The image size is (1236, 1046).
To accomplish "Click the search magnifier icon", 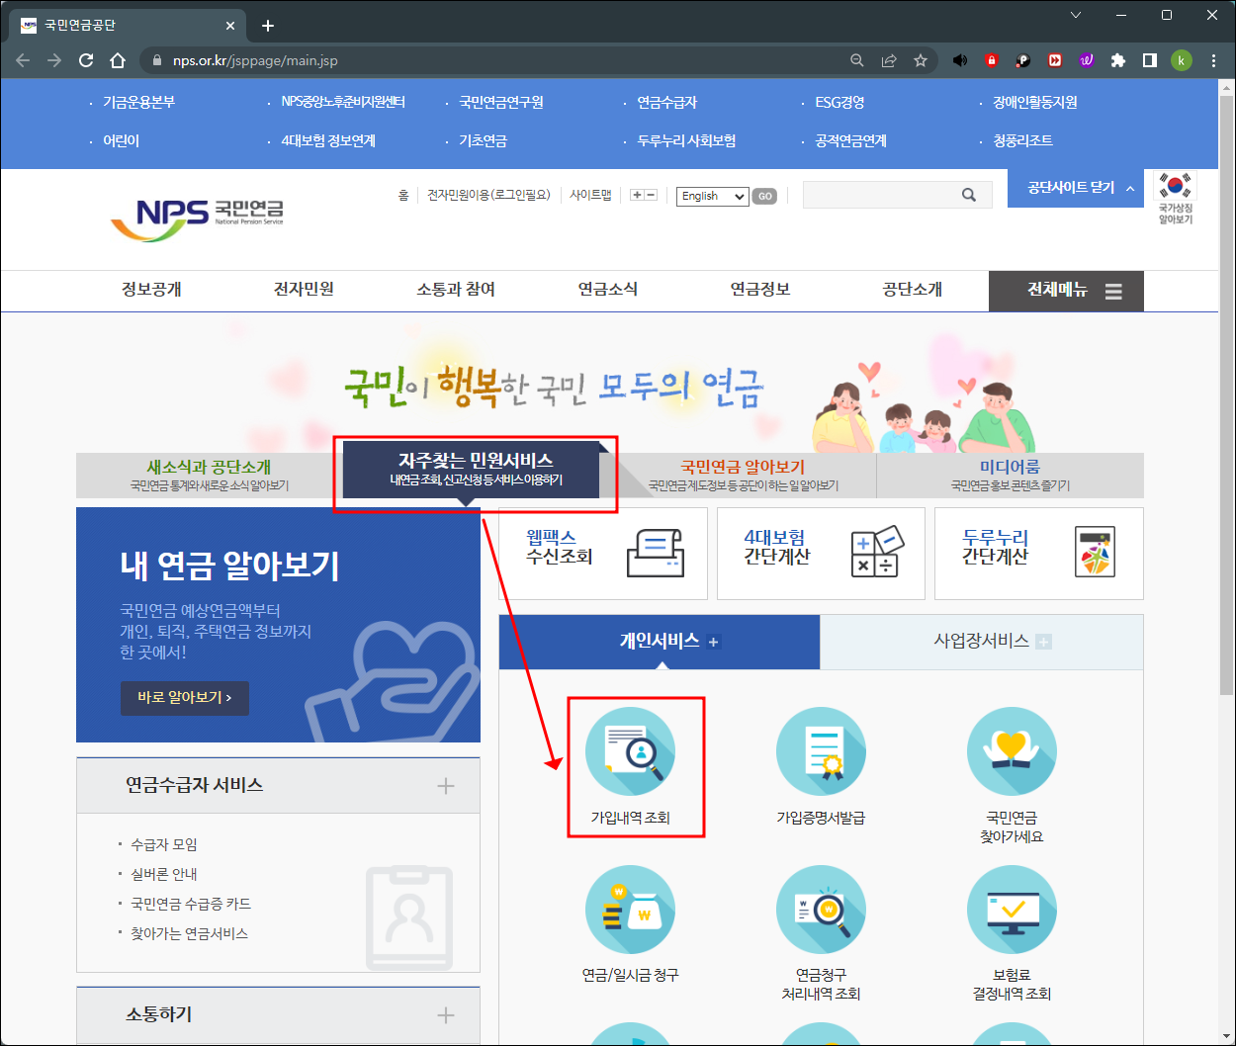I will (x=969, y=195).
